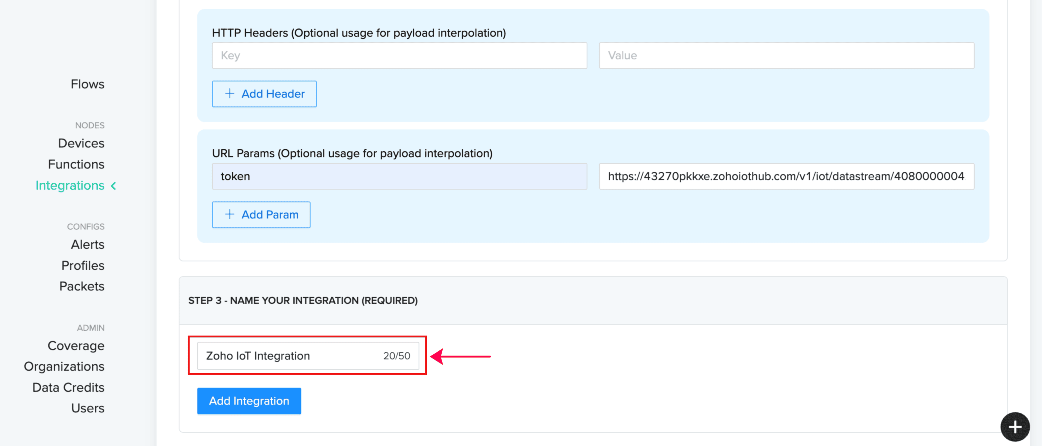1042x446 pixels.
Task: Navigate to Profiles
Action: (83, 265)
